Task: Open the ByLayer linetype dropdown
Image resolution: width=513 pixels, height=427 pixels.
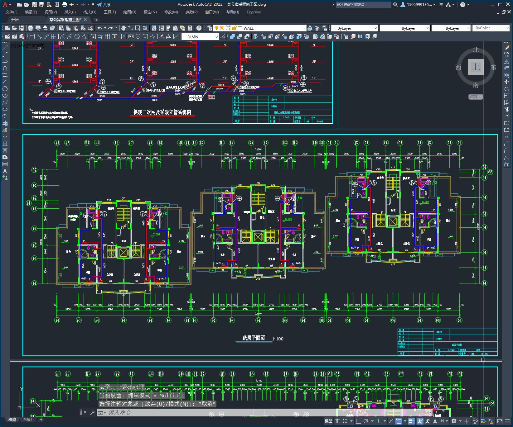Action: [405, 28]
